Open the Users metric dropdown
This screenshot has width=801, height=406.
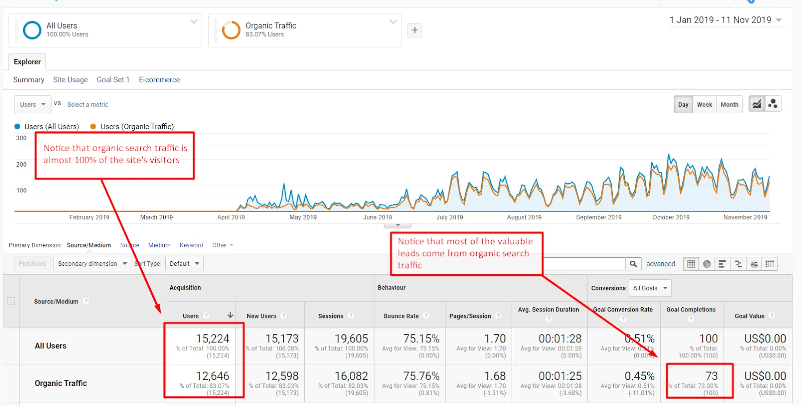(33, 105)
